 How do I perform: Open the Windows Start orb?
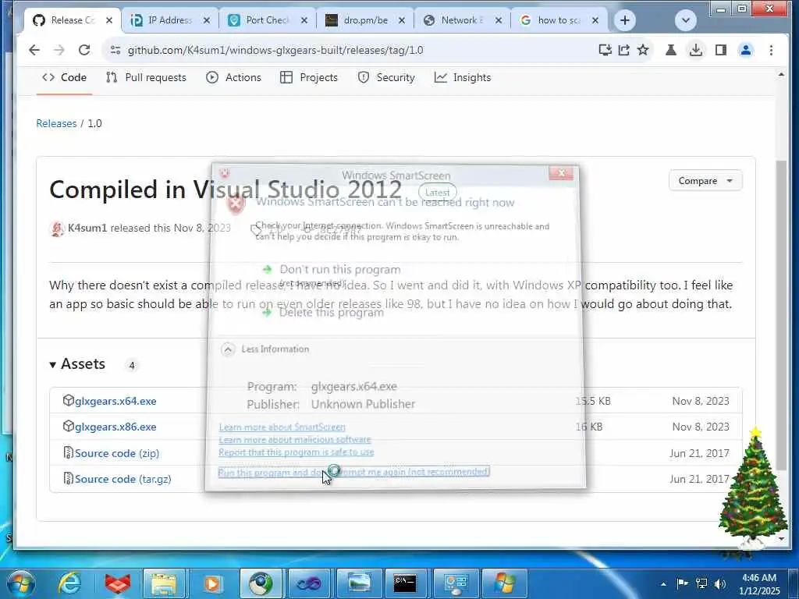pos(21,583)
